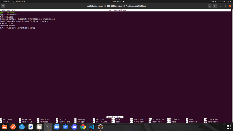The height and width of the screenshot is (131, 233).
Task: Click the Cut Text shortcut label
Action: (x=63, y=119)
